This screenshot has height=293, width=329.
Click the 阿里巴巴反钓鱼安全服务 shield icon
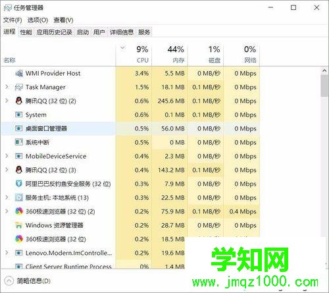click(19, 184)
